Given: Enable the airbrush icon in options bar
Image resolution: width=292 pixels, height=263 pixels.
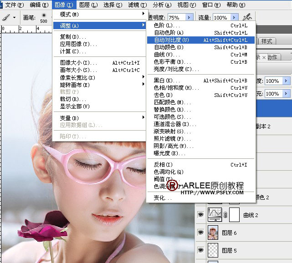Looking at the screenshot, I should pyautogui.click(x=247, y=17).
